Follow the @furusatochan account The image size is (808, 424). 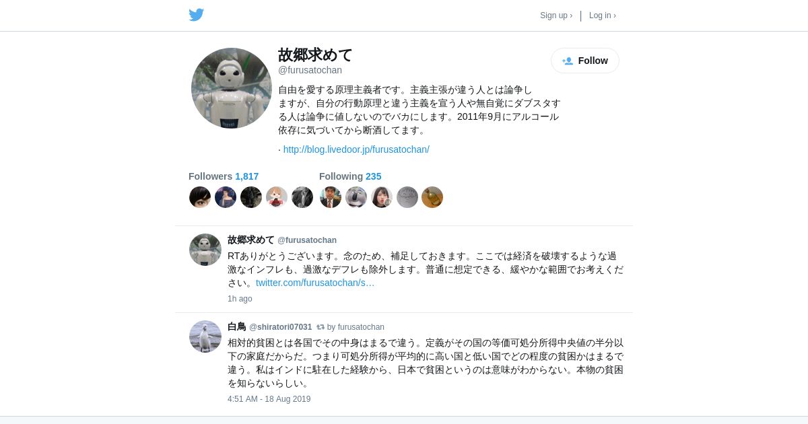pos(585,61)
